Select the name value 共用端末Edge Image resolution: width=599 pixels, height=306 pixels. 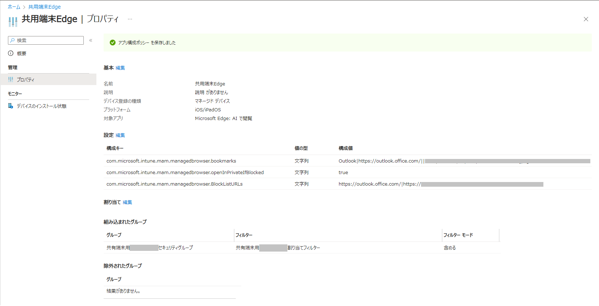210,84
